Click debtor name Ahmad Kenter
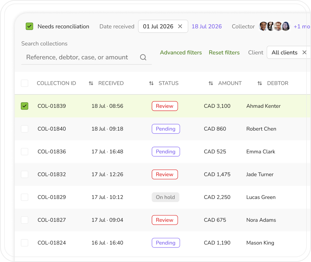The image size is (311, 262). (x=263, y=106)
